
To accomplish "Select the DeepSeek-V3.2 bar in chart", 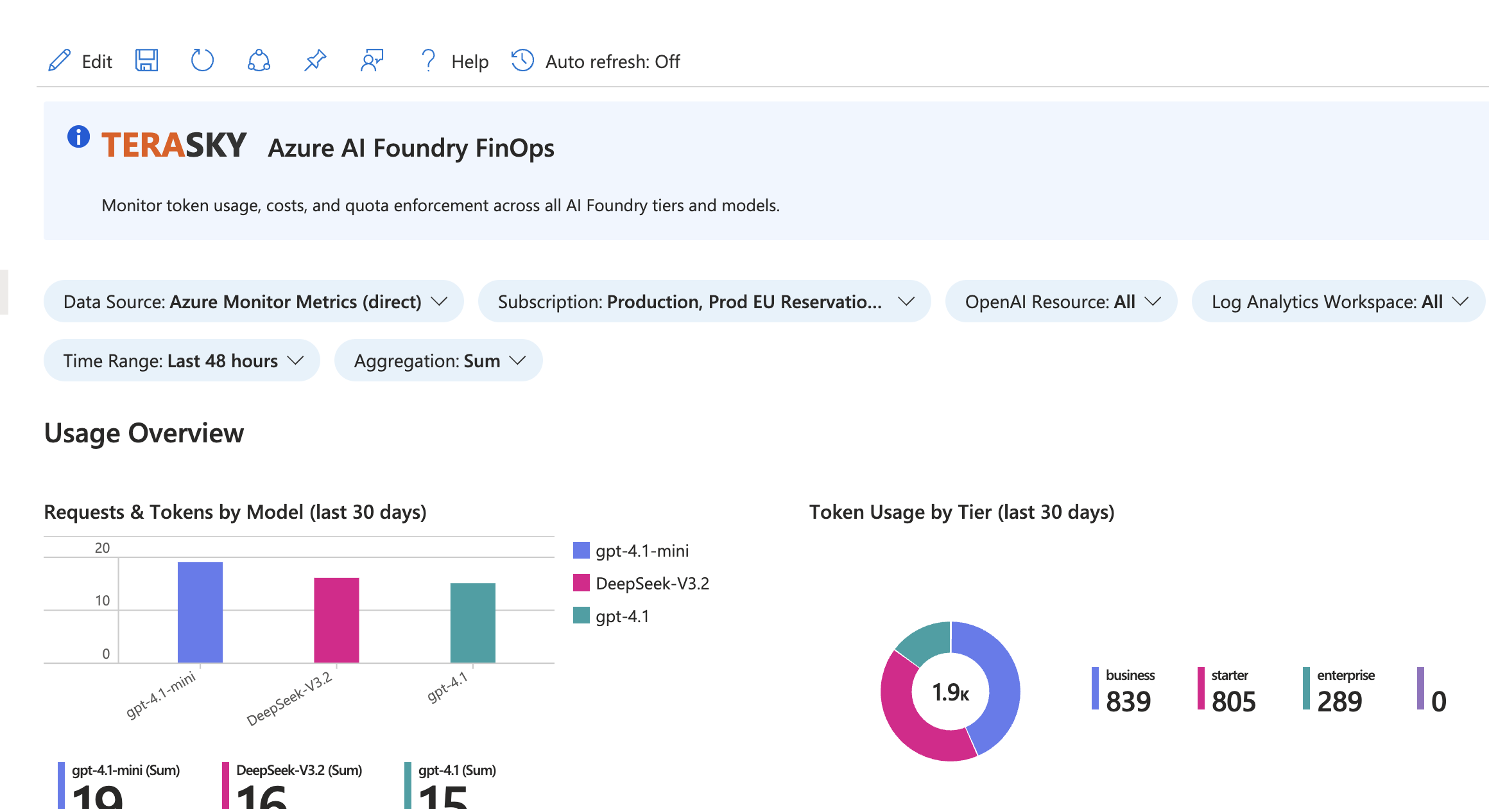I will point(336,620).
